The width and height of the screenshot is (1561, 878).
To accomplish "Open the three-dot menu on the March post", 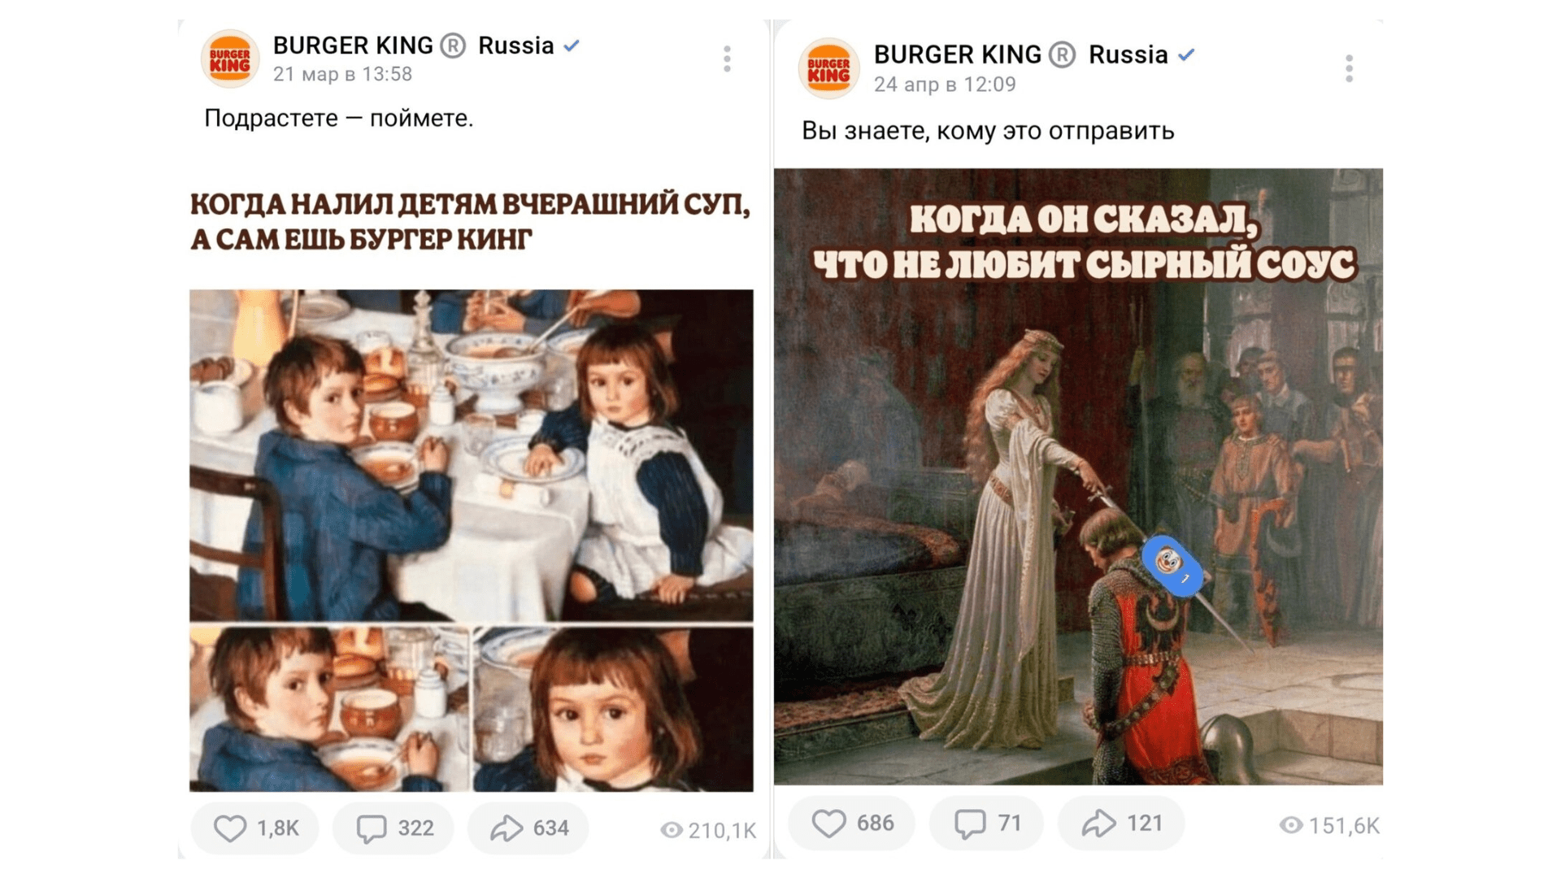I will 727,59.
